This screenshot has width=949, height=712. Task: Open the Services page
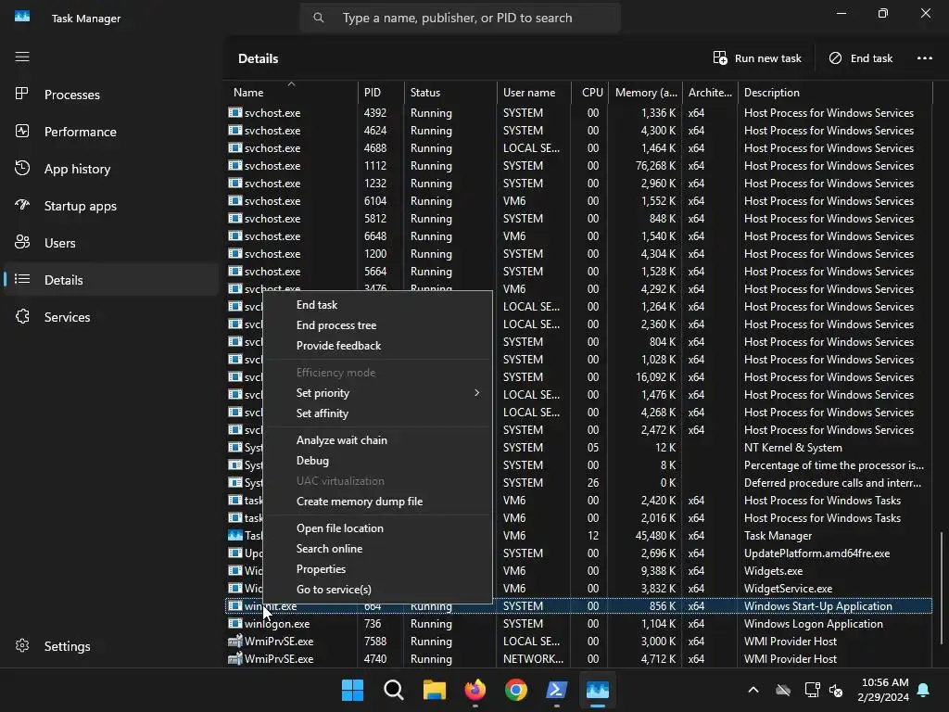(x=111, y=317)
